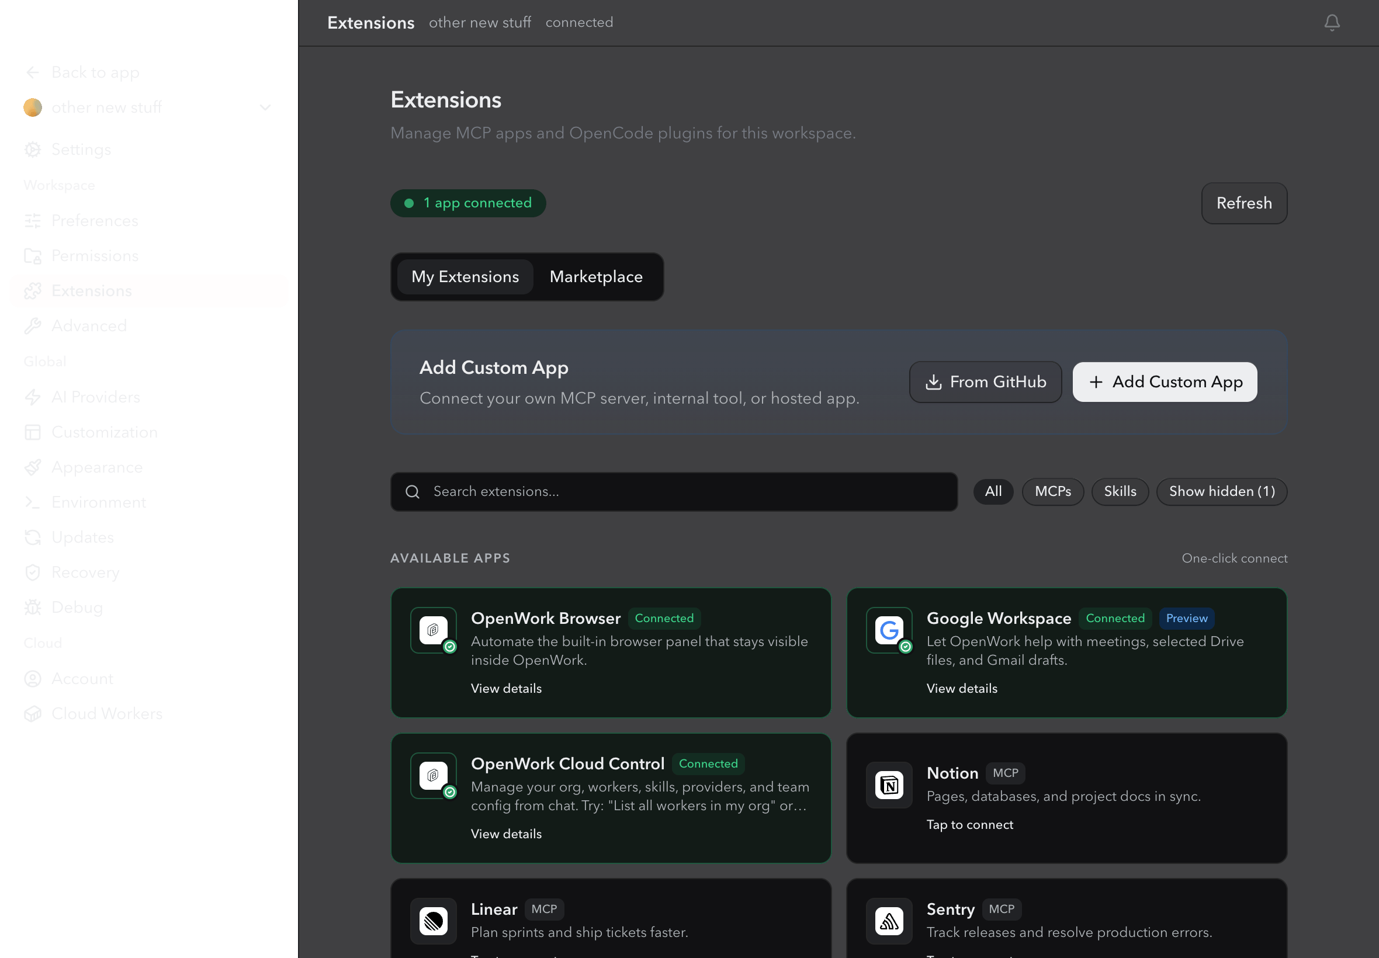The height and width of the screenshot is (958, 1379).
Task: Switch to Marketplace tab
Action: pos(596,277)
